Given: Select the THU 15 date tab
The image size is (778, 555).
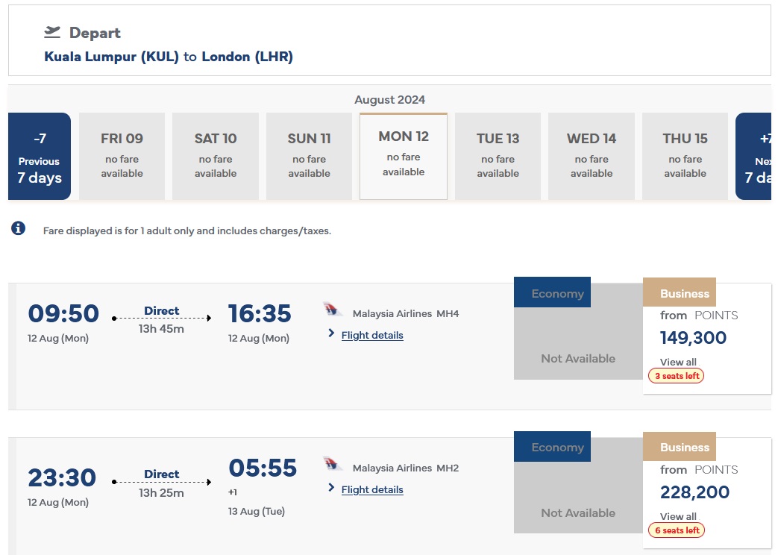Looking at the screenshot, I should (685, 157).
